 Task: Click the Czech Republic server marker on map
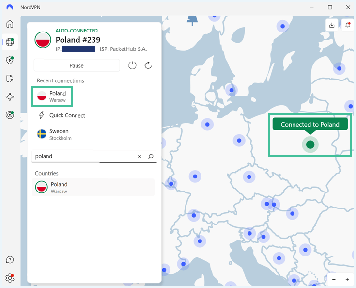(x=249, y=177)
